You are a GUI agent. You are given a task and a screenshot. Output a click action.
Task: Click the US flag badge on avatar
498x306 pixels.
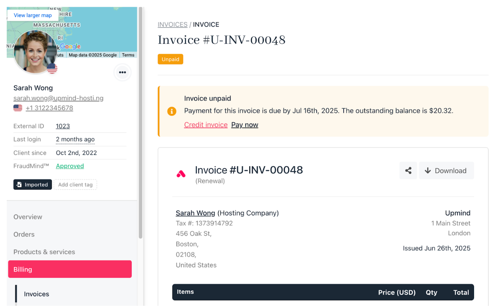click(52, 68)
